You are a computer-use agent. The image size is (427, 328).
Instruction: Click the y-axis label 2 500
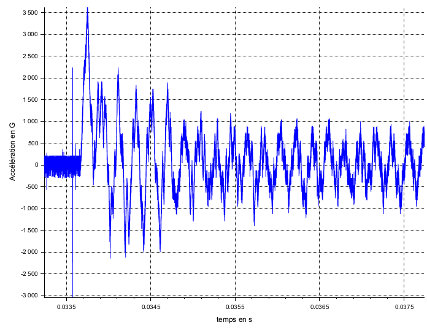[x=30, y=56]
